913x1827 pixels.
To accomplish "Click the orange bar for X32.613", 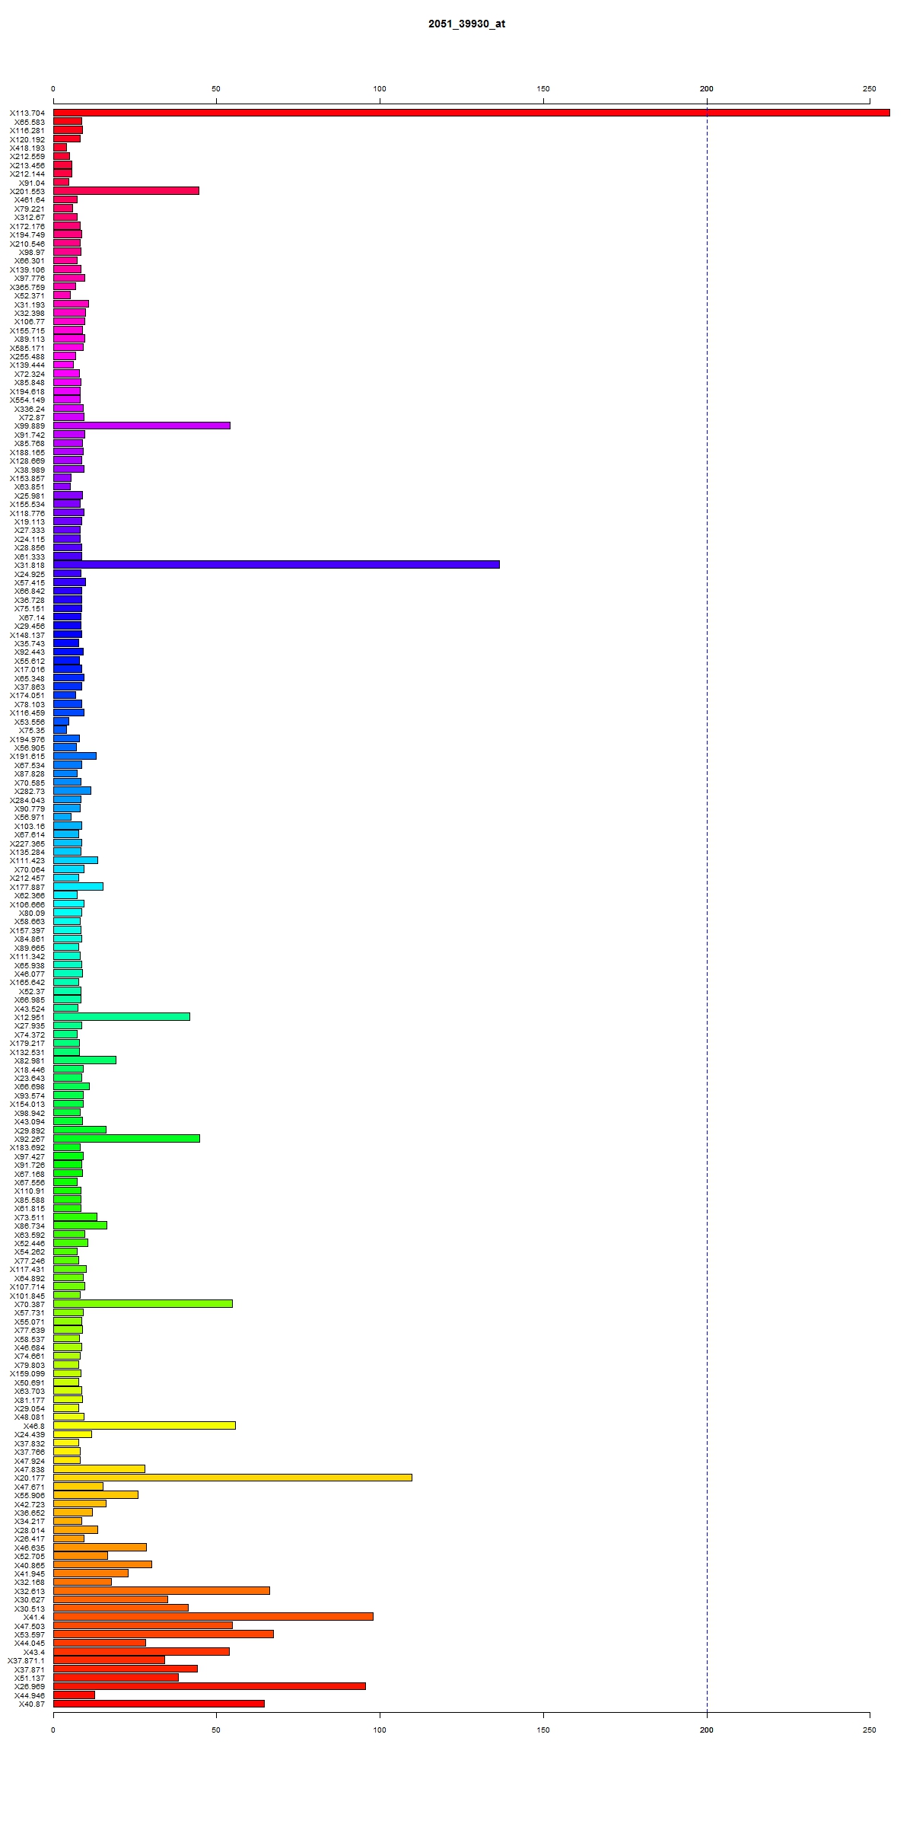I will [161, 1591].
